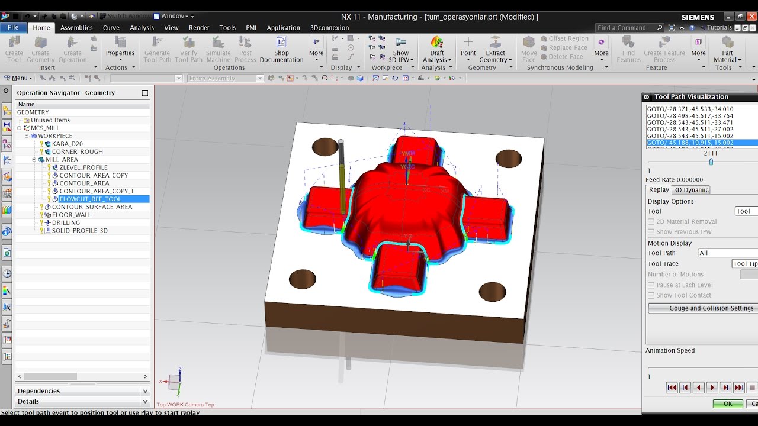Enable Show Previous IPW checkbox

click(651, 232)
